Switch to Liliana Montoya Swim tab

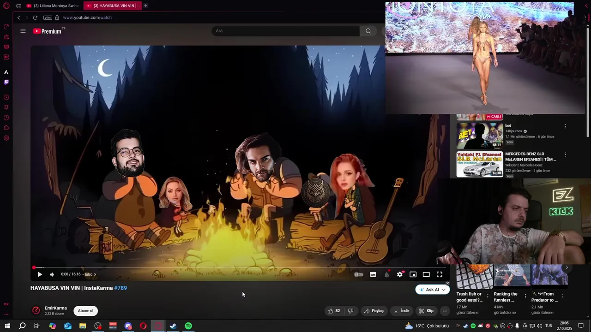pos(53,6)
